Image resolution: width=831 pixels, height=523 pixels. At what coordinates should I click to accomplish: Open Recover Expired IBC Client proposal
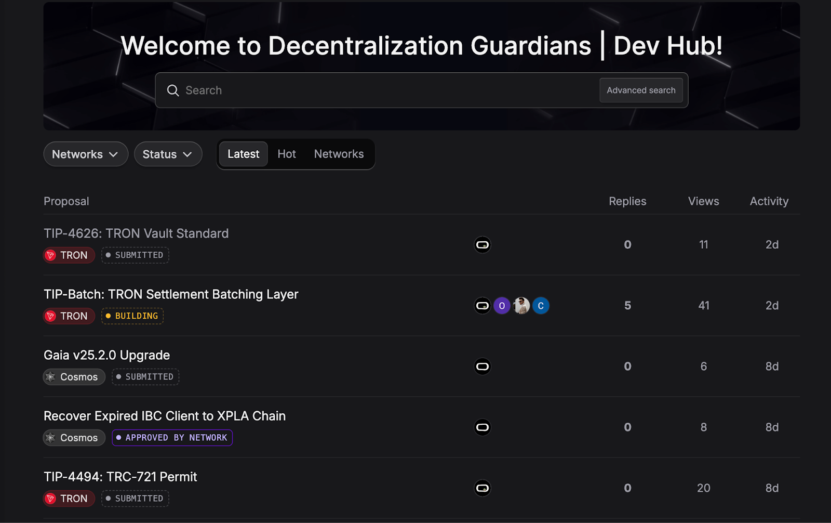click(165, 416)
